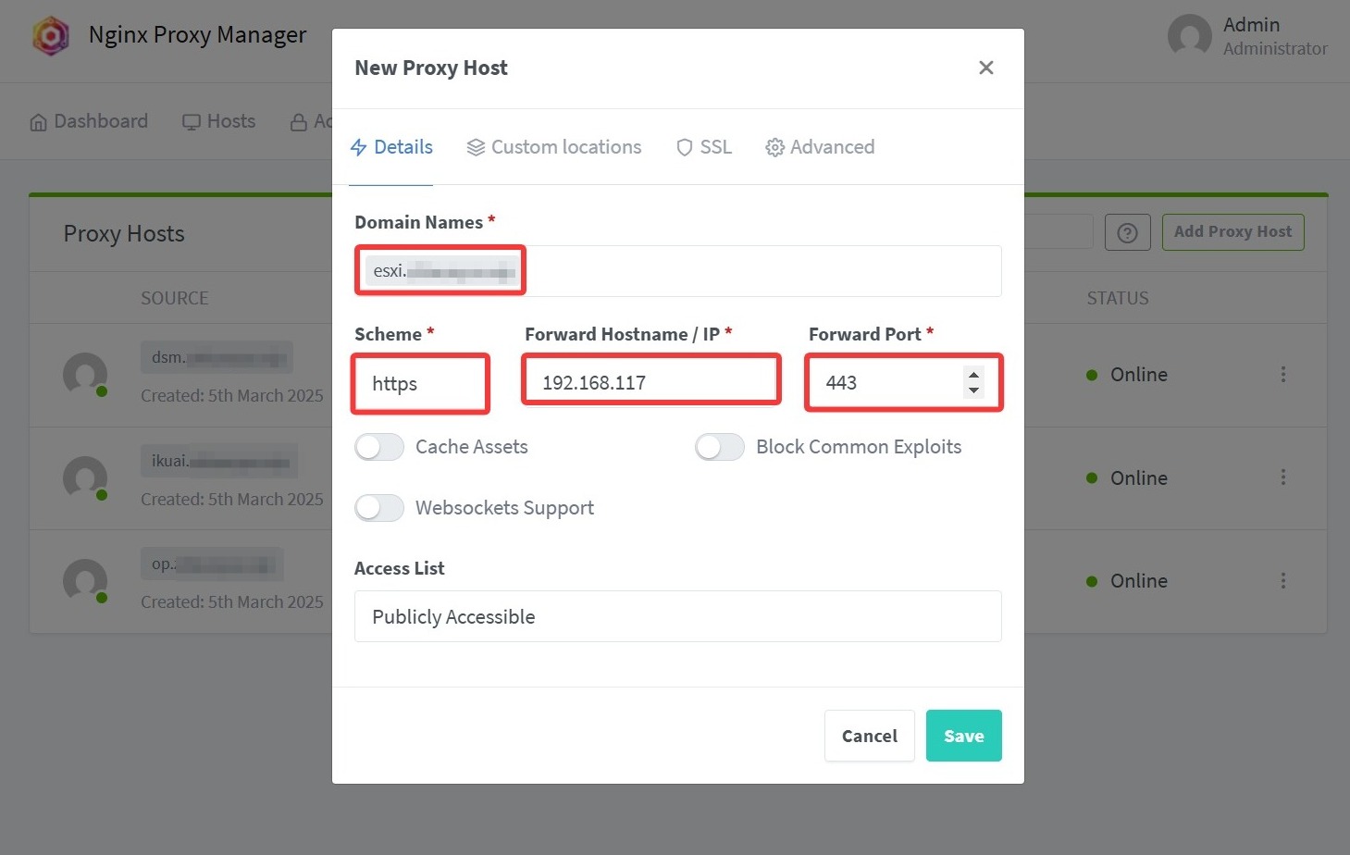Open three-dot menu for ikuai host row
Image resolution: width=1350 pixels, height=855 pixels.
coord(1282,477)
